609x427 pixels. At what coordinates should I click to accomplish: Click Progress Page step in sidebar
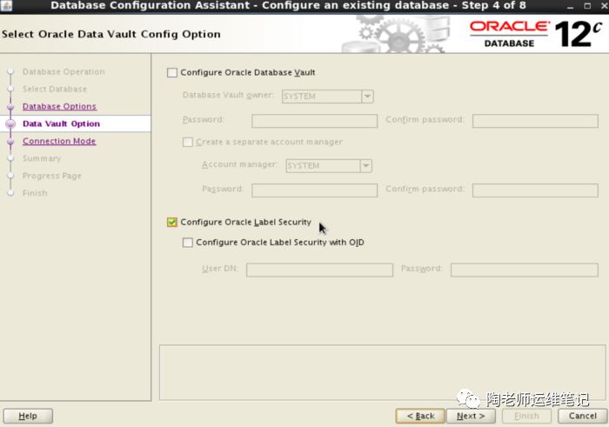[52, 176]
